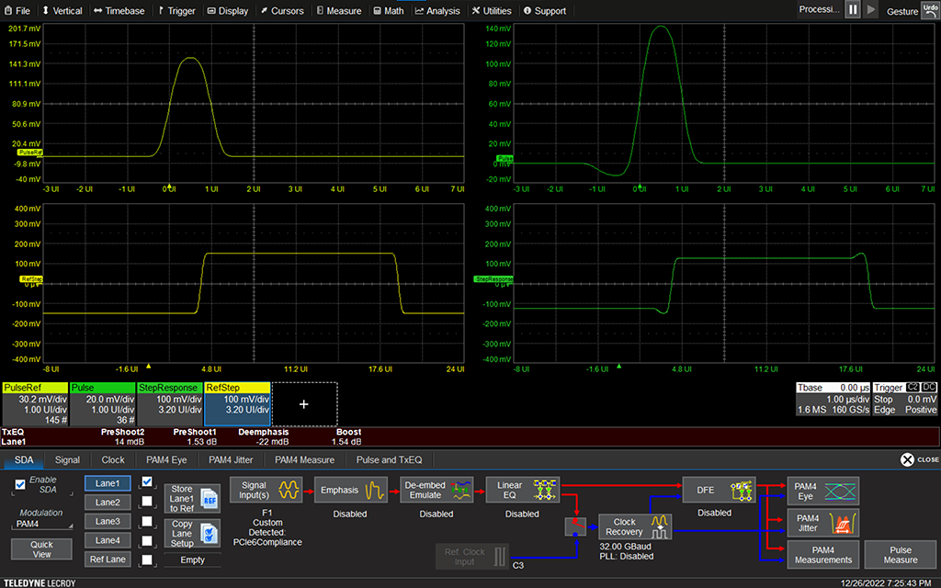This screenshot has width=941, height=588.
Task: Enable the Lane4 checkbox
Action: (x=147, y=540)
